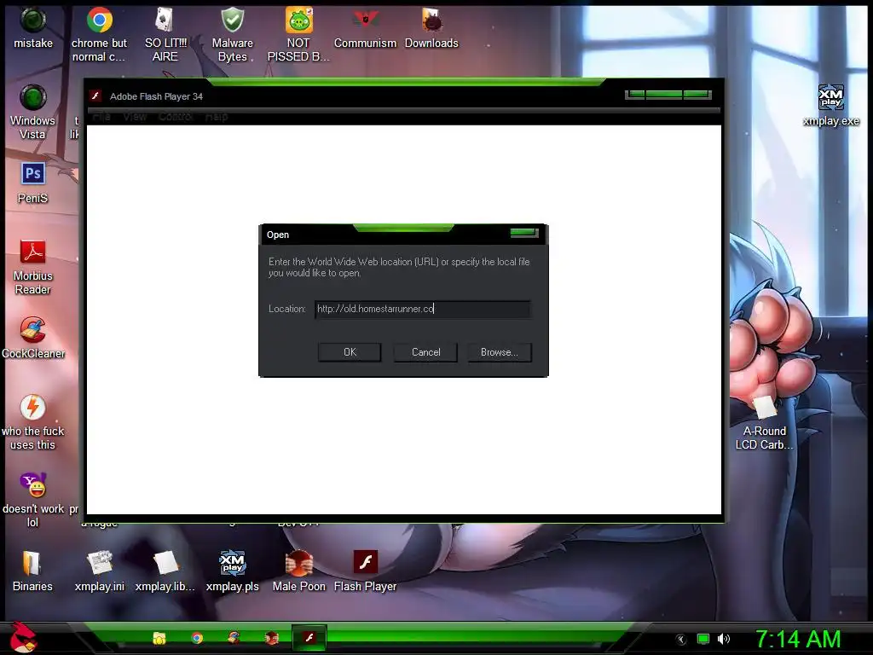
Task: Select the 'doesn't work lol' Yahoo icon
Action: 33,500
